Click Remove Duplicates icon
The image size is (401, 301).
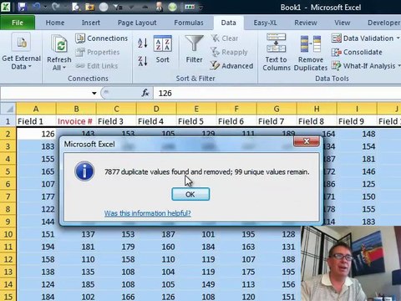pyautogui.click(x=311, y=44)
